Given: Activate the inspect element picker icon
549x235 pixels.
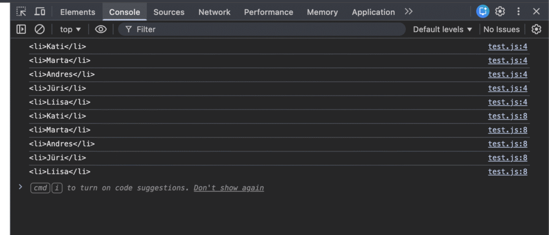Looking at the screenshot, I should (x=21, y=12).
